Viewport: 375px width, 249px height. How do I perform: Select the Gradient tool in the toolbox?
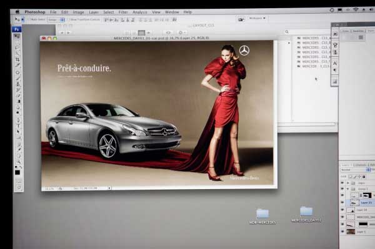click(x=18, y=102)
